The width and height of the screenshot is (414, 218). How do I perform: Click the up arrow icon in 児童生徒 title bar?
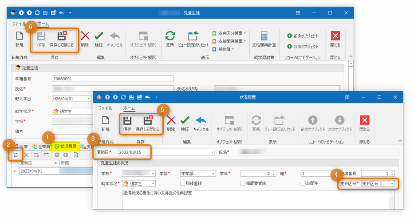(21, 13)
